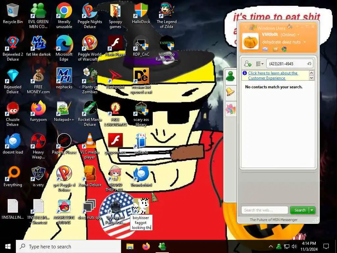The image size is (337, 253).
Task: Open the RDP_CnC shortcut
Action: coord(141,46)
